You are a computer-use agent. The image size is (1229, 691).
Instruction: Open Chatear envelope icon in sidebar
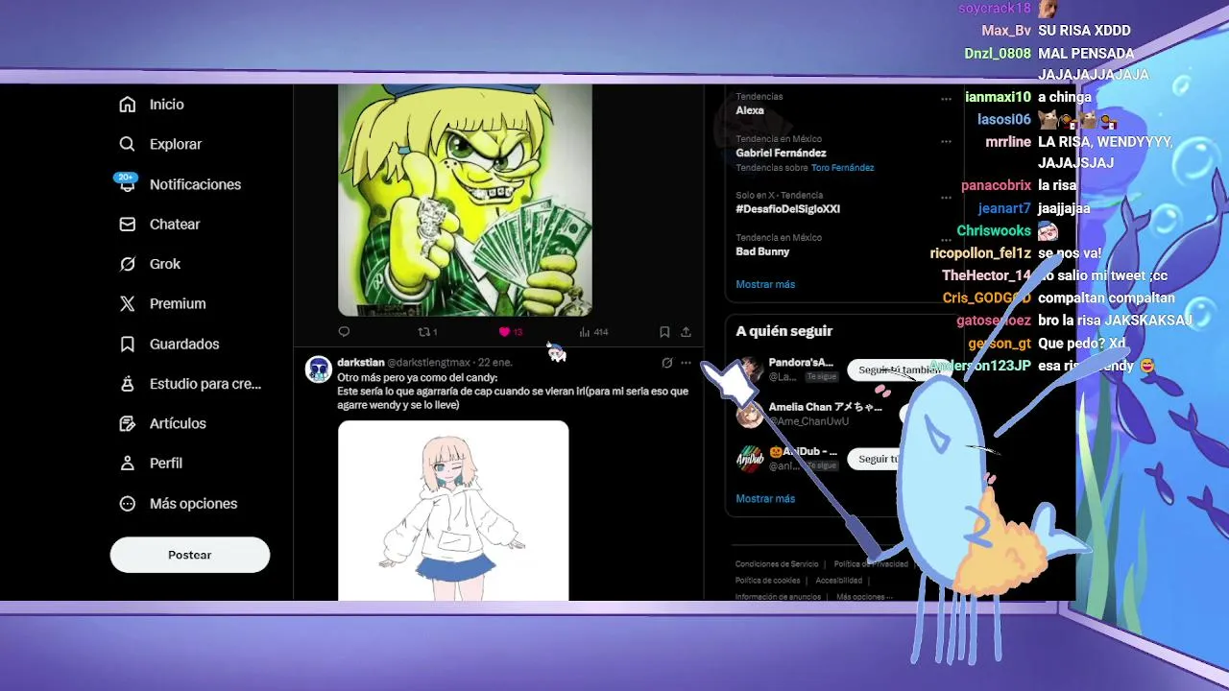(127, 224)
